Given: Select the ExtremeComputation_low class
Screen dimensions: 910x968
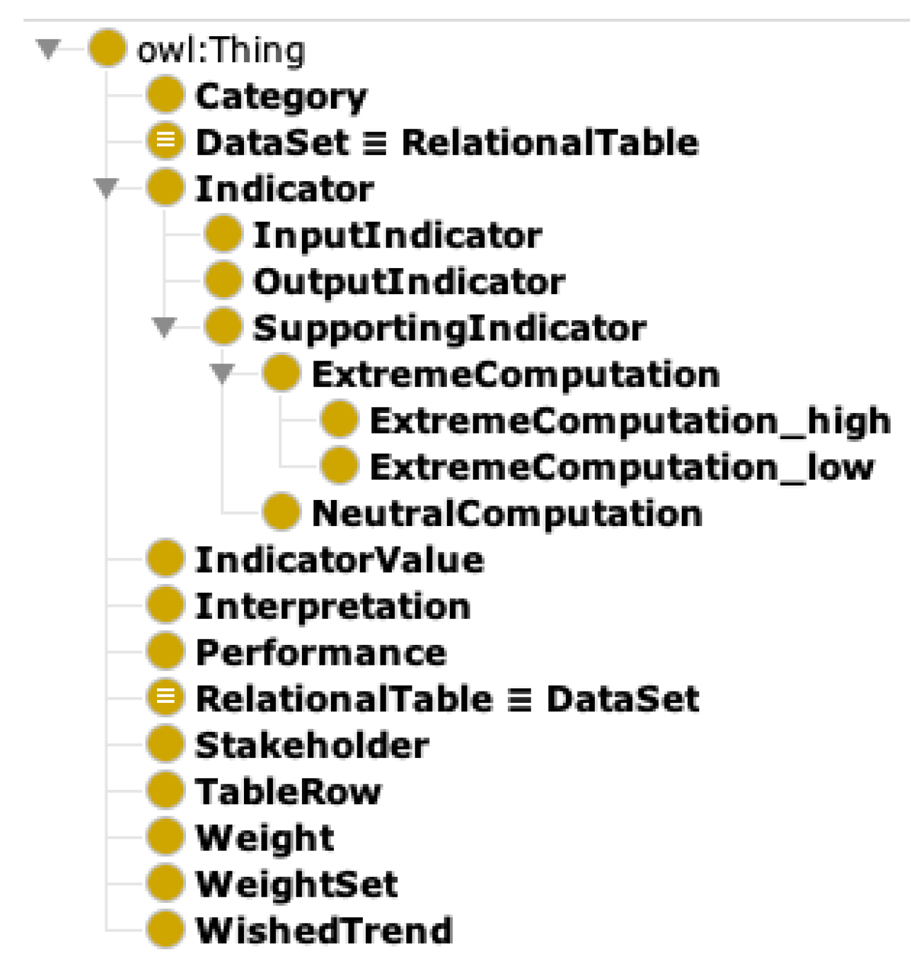Looking at the screenshot, I should 621,467.
